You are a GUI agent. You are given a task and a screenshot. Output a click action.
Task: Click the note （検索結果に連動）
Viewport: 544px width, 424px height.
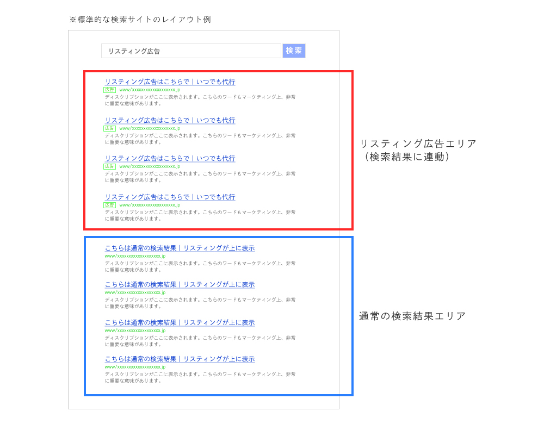406,157
